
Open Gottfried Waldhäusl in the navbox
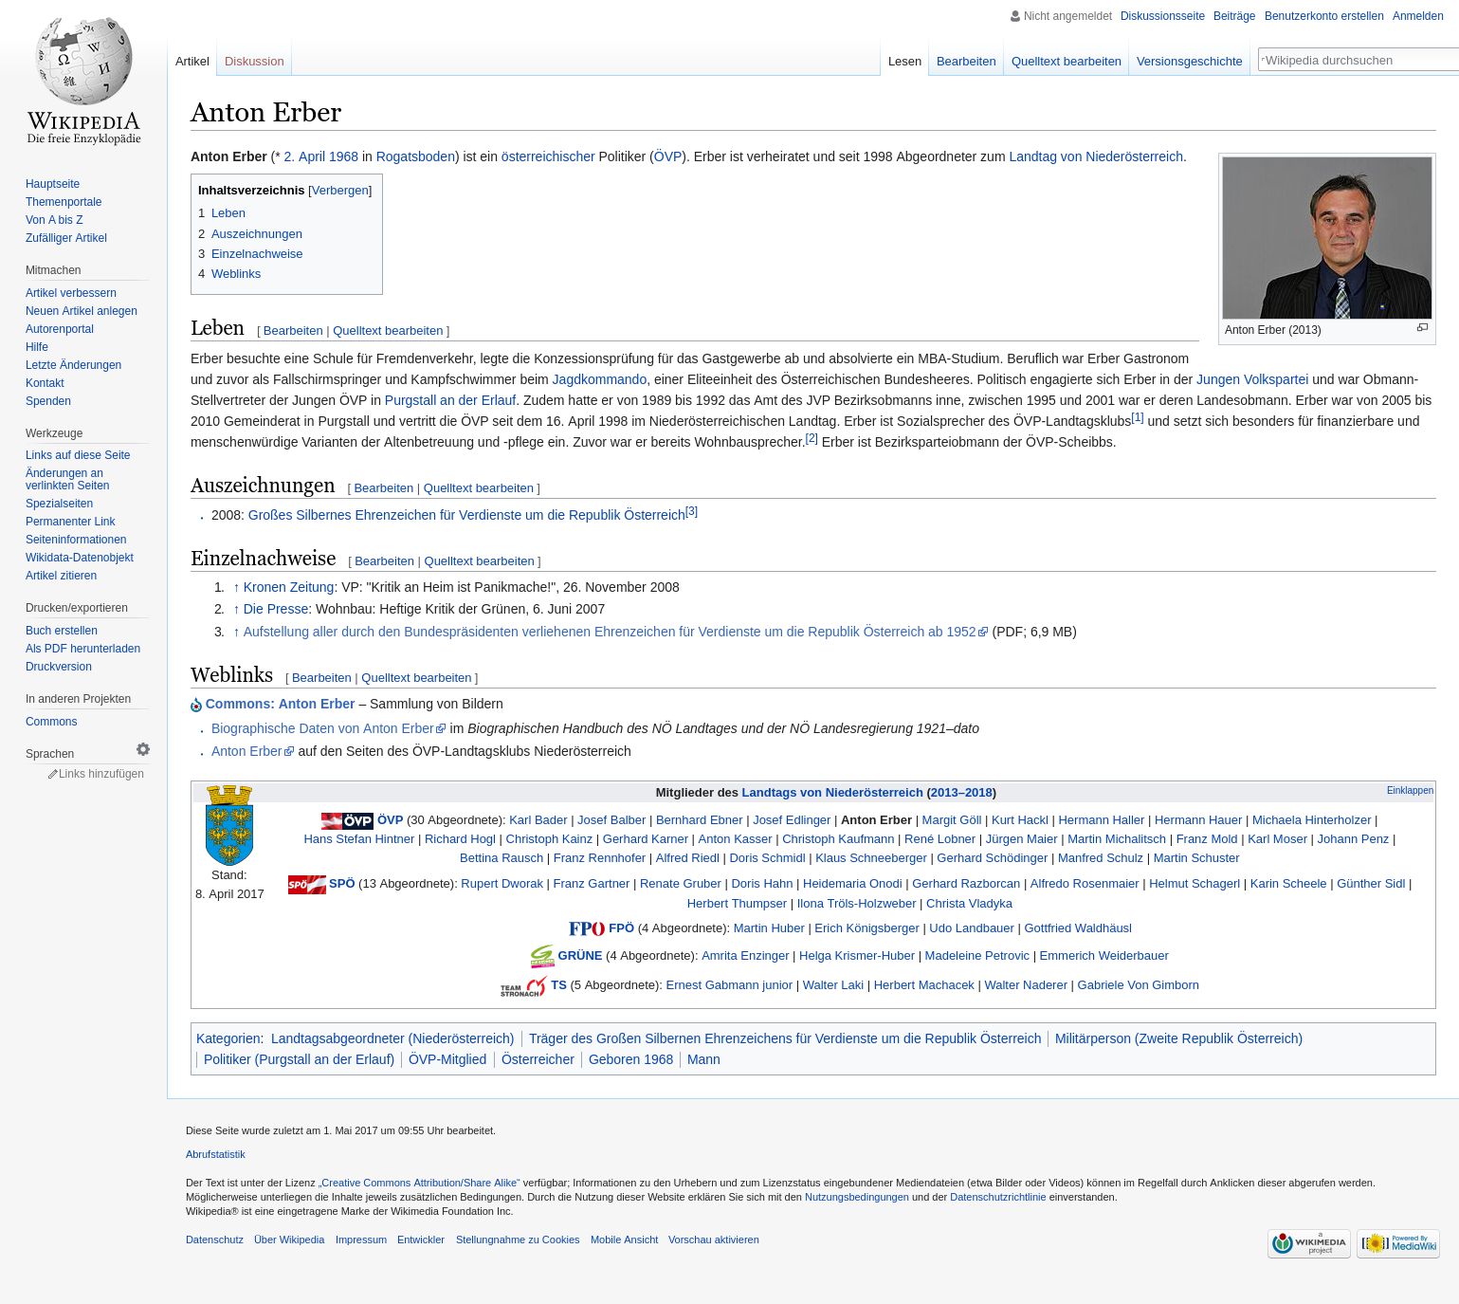point(1078,928)
